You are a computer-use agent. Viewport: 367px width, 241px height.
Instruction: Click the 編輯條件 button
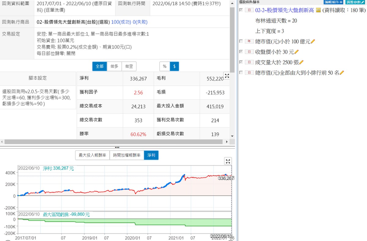[334, 2]
